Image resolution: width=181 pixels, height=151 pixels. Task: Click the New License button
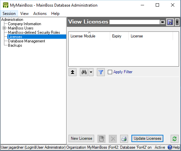[x=82, y=138]
